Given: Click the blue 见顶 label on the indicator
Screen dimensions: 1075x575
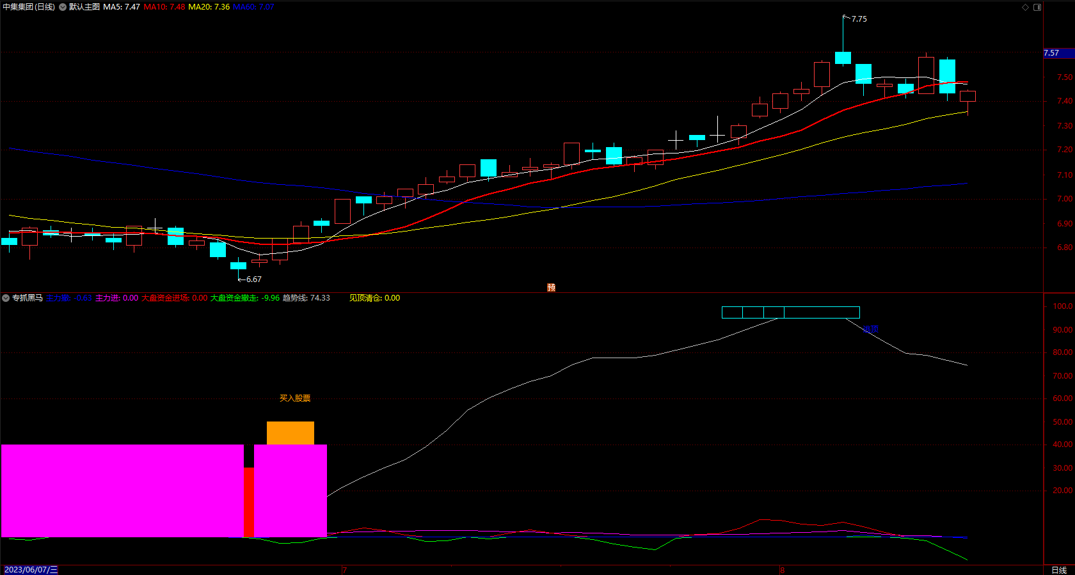Looking at the screenshot, I should 870,329.
